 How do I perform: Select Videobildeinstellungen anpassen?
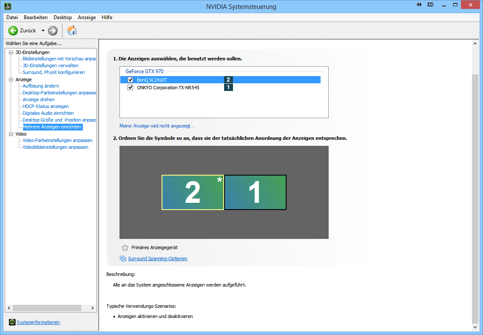tap(55, 147)
